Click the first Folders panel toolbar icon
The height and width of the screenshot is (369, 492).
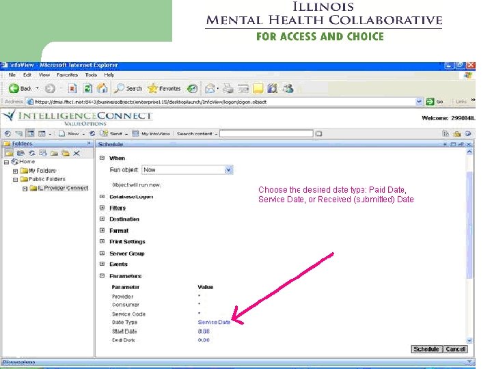click(10, 153)
